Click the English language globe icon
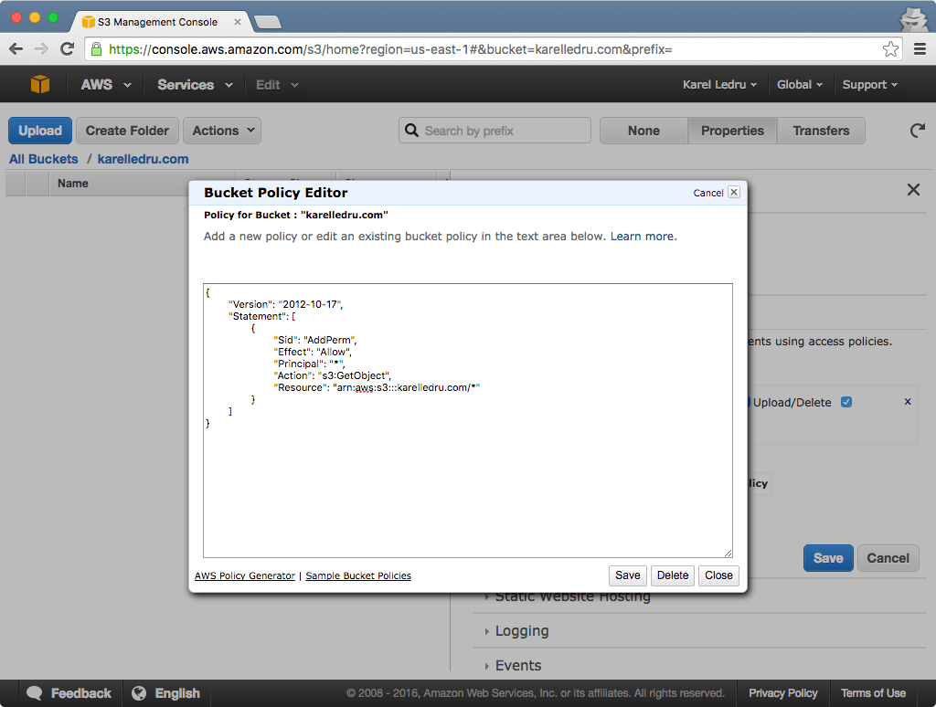Screen dimensions: 936x707 (140, 692)
